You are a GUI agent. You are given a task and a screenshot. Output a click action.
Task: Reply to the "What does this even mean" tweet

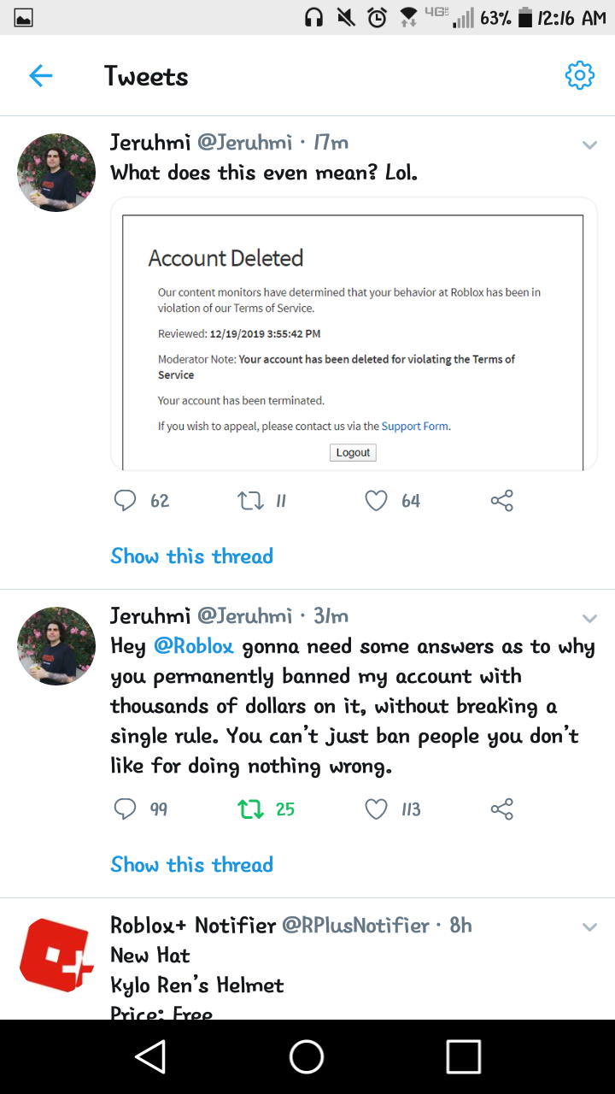click(126, 501)
